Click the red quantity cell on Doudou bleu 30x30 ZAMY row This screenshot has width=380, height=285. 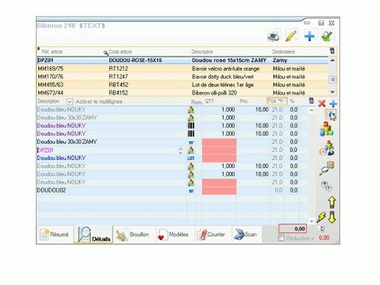(x=219, y=142)
